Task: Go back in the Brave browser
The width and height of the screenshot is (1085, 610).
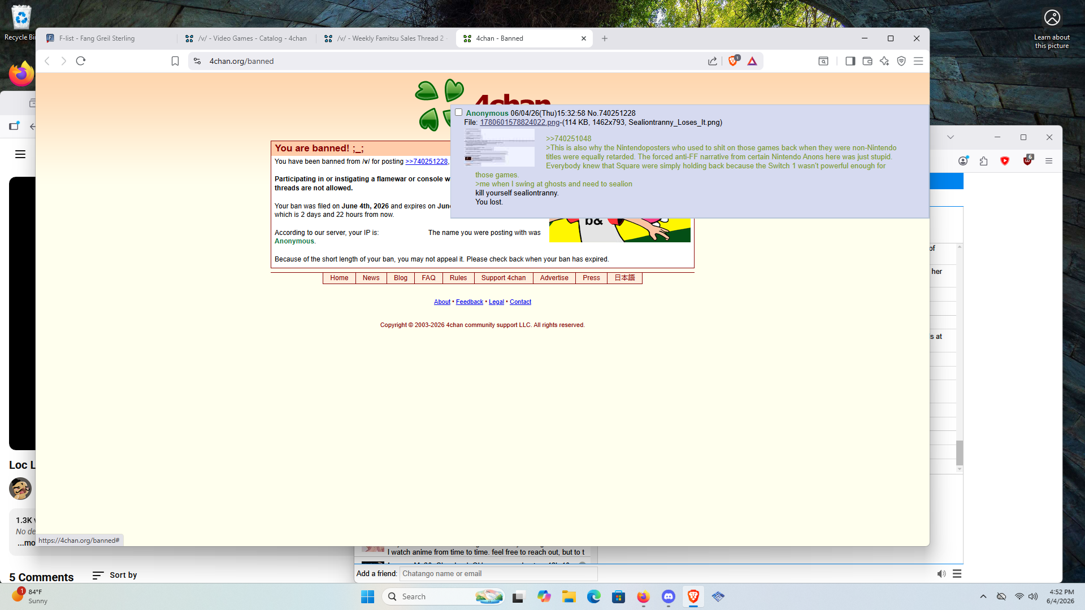Action: pyautogui.click(x=47, y=61)
